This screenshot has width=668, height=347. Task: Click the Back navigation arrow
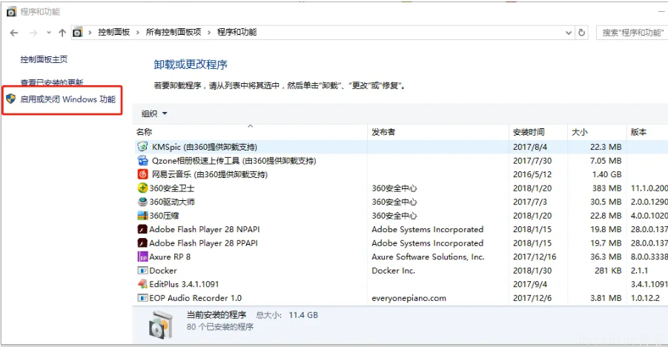pyautogui.click(x=14, y=33)
